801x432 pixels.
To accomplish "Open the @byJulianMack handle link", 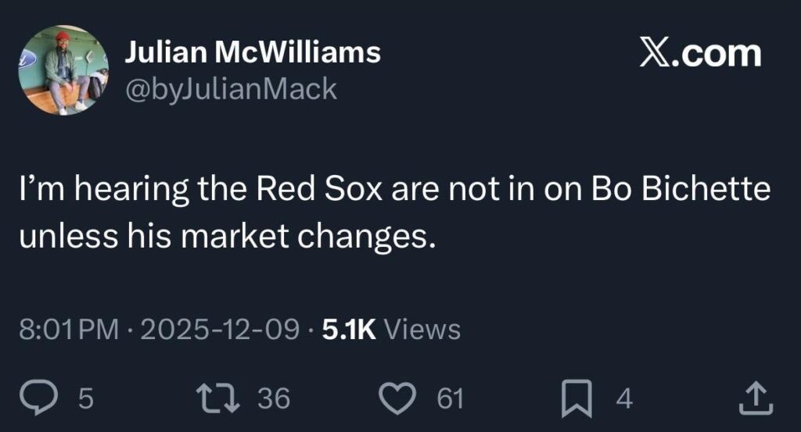I will point(231,89).
